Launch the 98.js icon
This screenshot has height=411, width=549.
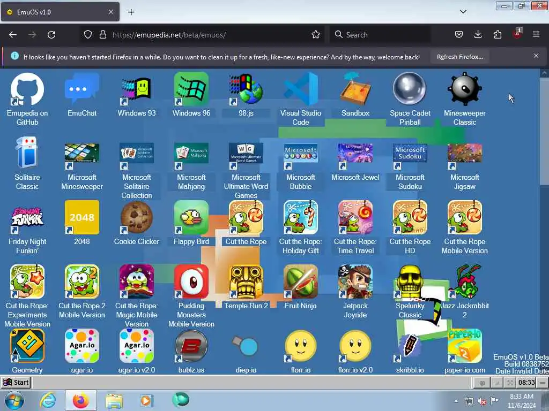246,89
